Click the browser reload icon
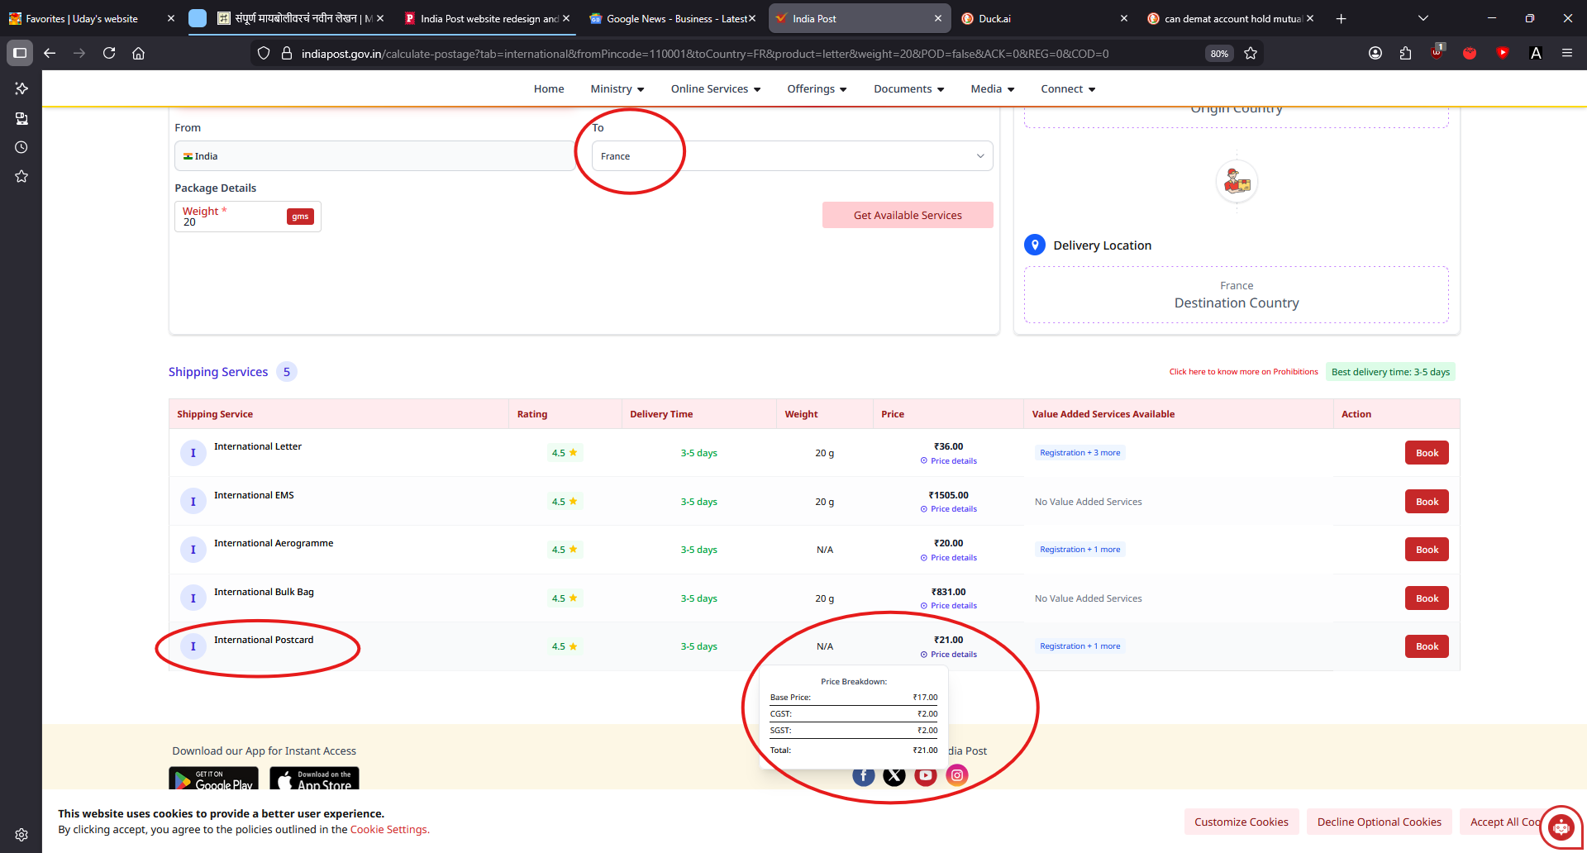Image resolution: width=1587 pixels, height=853 pixels. [109, 53]
